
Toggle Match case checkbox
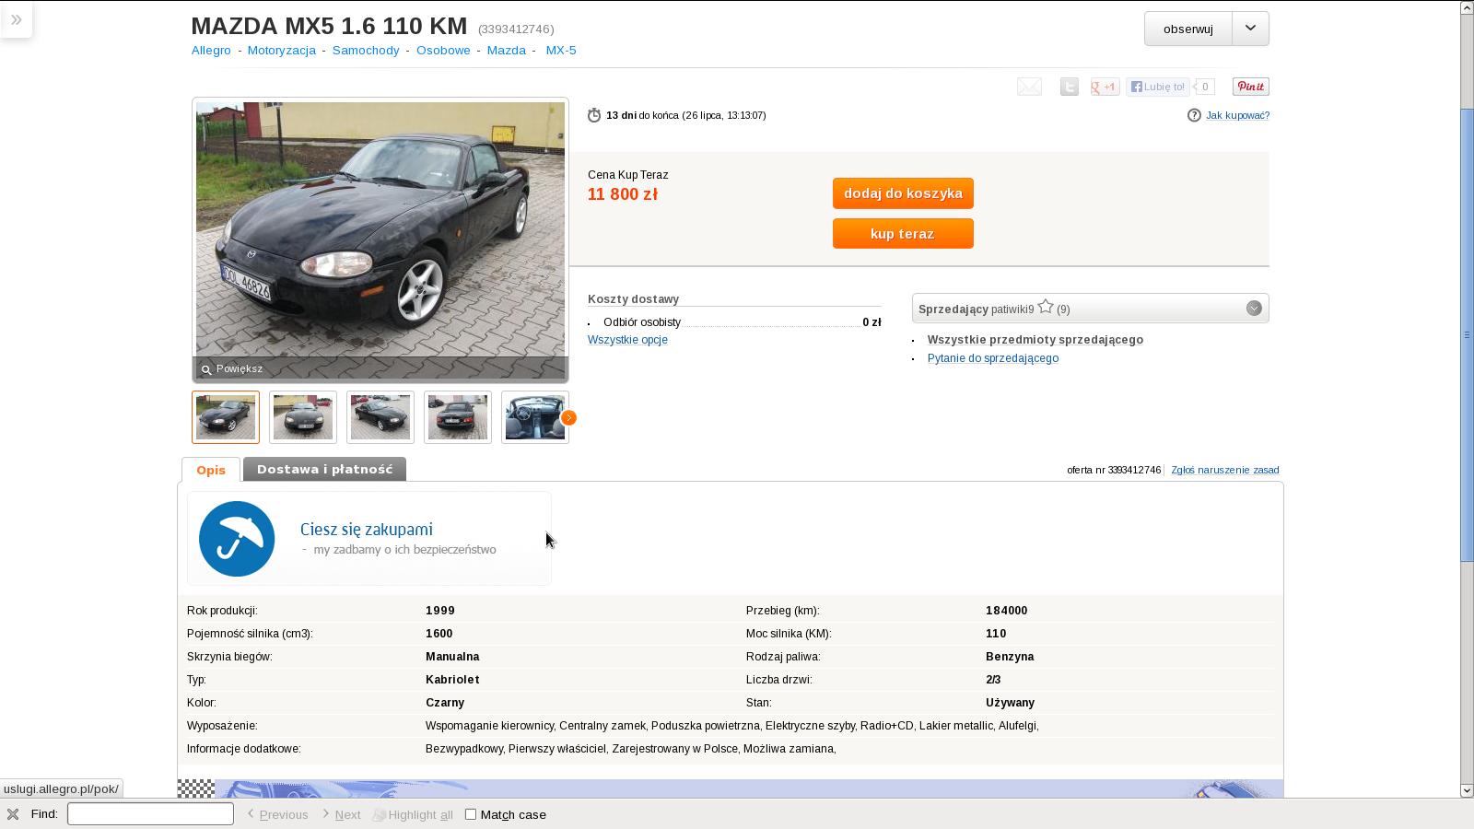(x=471, y=814)
